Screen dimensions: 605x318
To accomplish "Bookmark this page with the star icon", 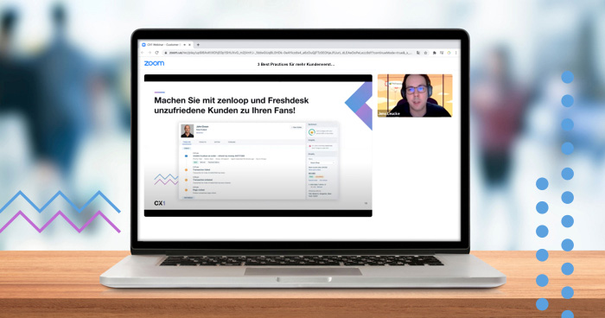I will coord(425,53).
